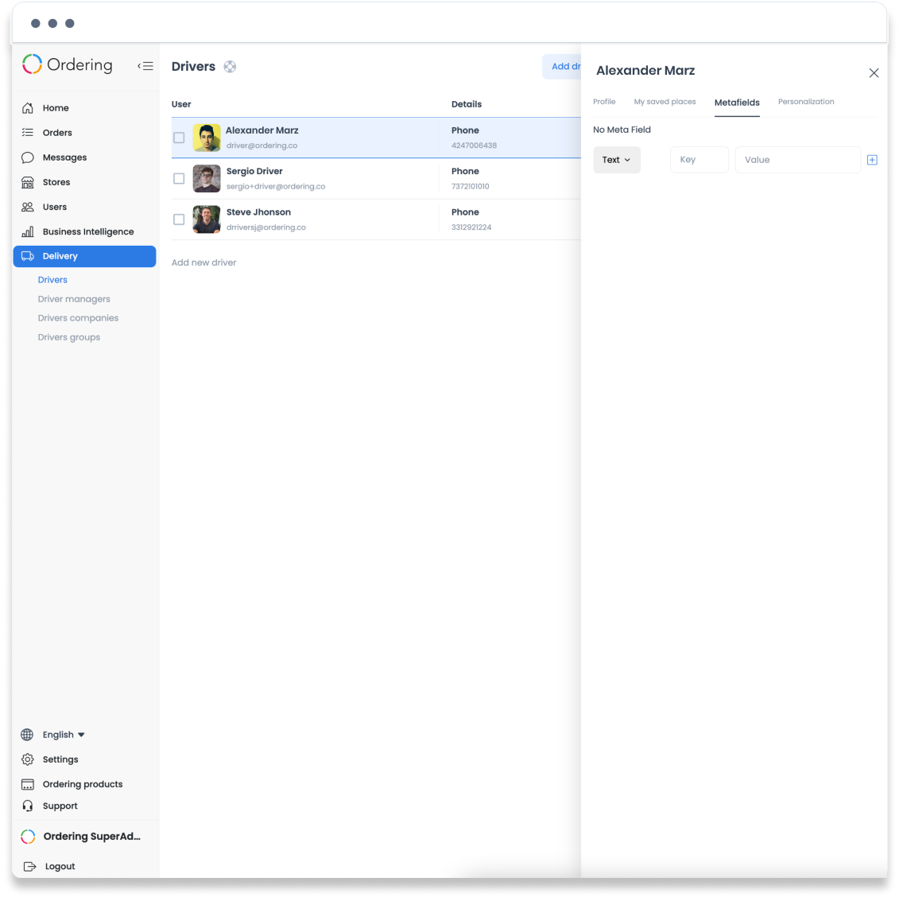899x897 pixels.
Task: Check the Steve Jhonson row checkbox
Action: click(x=179, y=219)
